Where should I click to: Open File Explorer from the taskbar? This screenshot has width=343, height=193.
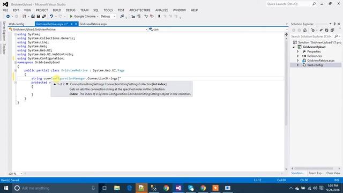[117, 188]
